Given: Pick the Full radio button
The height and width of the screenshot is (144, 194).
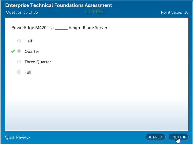Looking at the screenshot, I should 19,72.
